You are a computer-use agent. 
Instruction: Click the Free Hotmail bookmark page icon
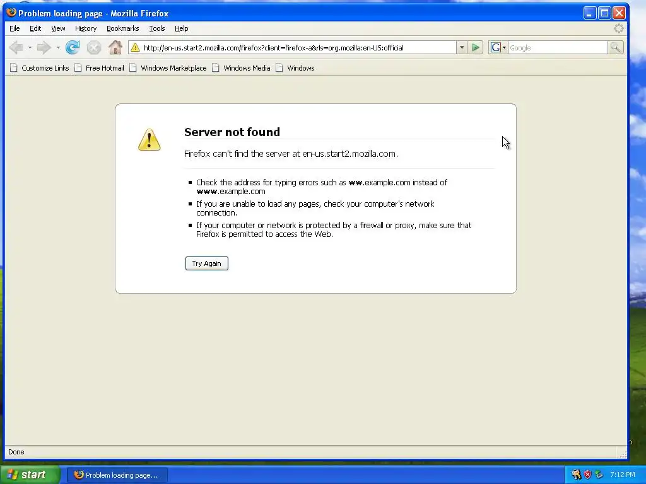pyautogui.click(x=78, y=68)
